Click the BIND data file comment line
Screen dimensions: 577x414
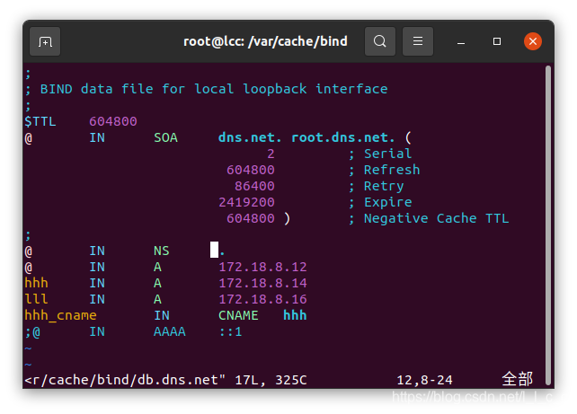point(206,89)
